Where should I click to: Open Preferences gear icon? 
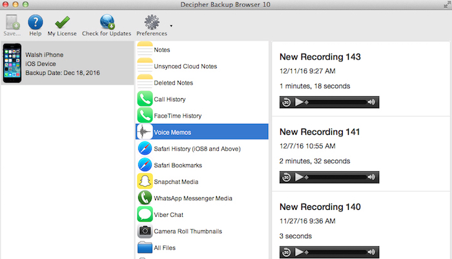click(x=152, y=22)
